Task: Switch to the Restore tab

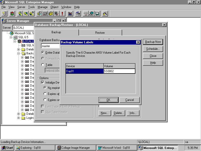Action: click(x=100, y=33)
